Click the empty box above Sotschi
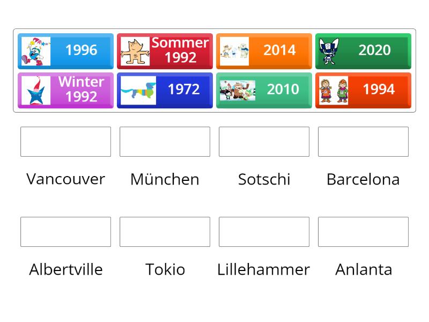This screenshot has width=429, height=322. 264,142
